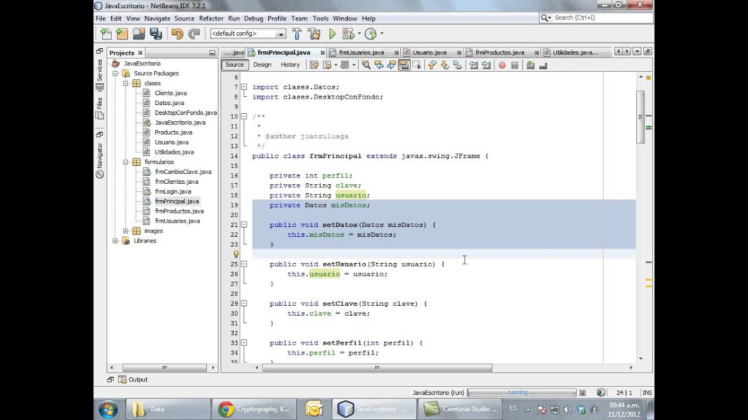Toggle the code fold at line 21

(244, 225)
